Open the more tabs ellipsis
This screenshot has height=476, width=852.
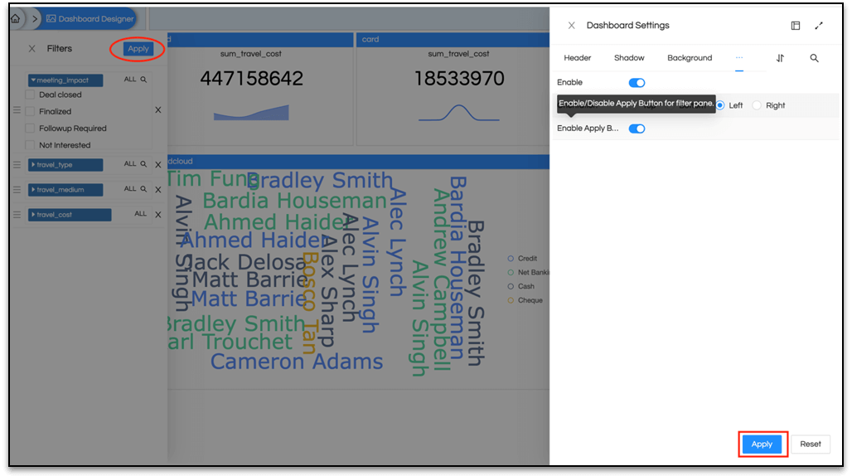pyautogui.click(x=739, y=57)
